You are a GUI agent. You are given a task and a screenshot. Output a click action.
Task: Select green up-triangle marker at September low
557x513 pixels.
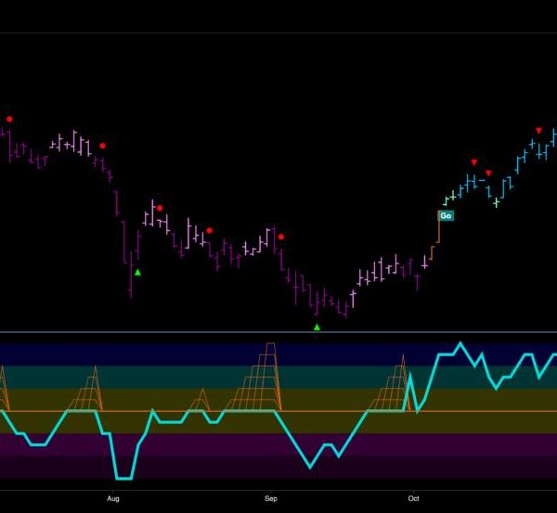click(317, 327)
